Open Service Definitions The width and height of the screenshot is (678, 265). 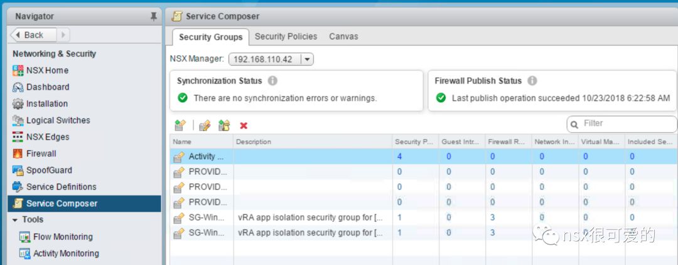61,187
